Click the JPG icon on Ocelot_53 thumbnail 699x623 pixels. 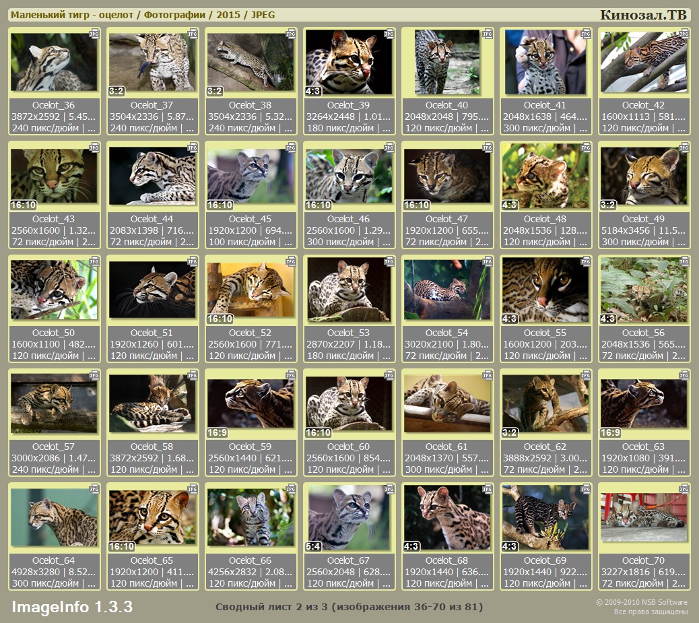389,261
